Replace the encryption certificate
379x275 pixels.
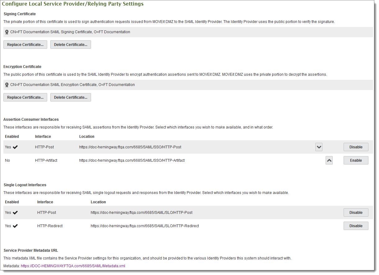tap(25, 97)
